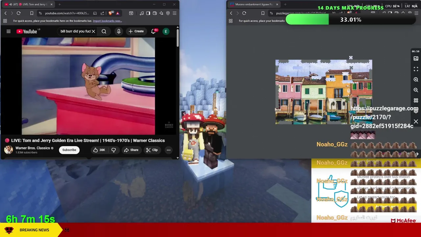Bookmark the puzzlegarage page
This screenshot has width=421, height=237.
[263, 13]
